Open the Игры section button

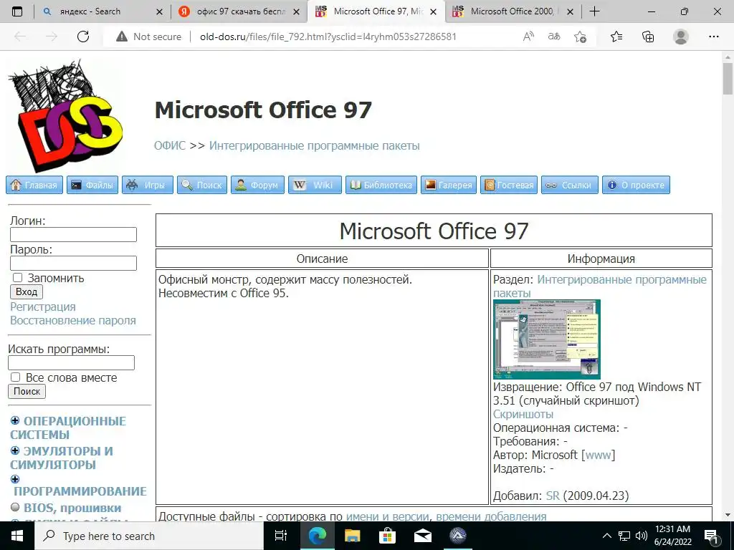(148, 185)
